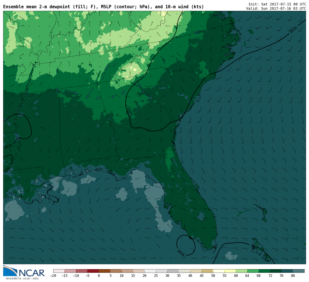Click the colorbar tick label '76'
This screenshot has width=309, height=282.
click(282, 276)
